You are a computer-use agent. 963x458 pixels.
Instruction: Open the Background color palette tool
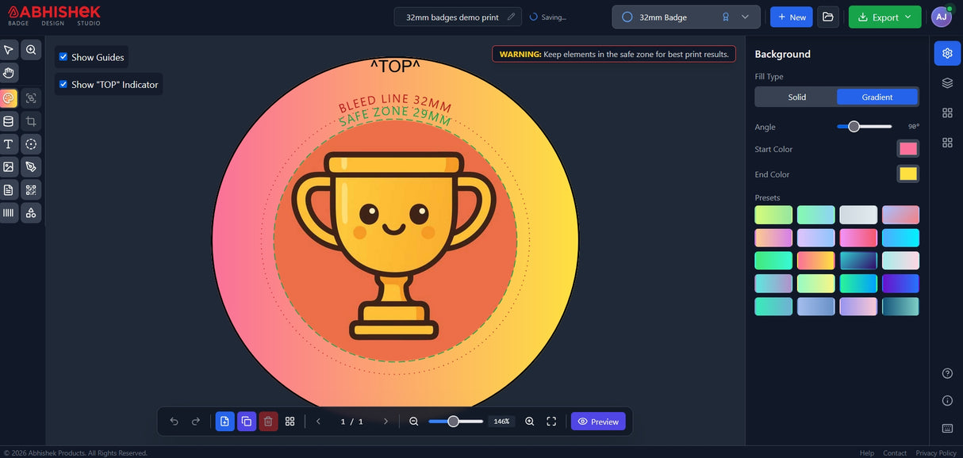coord(8,97)
